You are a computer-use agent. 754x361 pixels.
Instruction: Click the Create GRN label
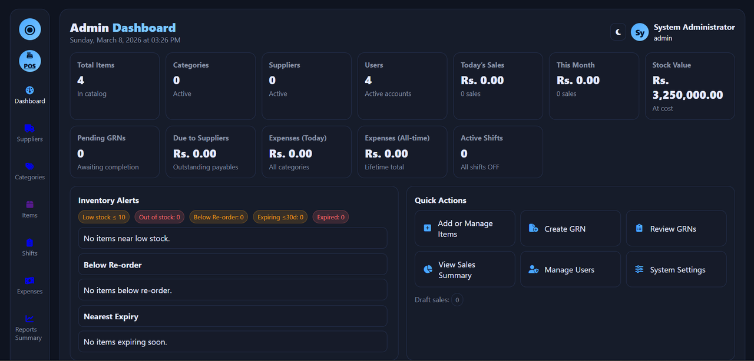(x=565, y=229)
